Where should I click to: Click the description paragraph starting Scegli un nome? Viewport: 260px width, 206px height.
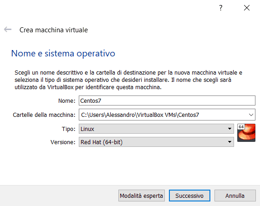click(x=128, y=80)
